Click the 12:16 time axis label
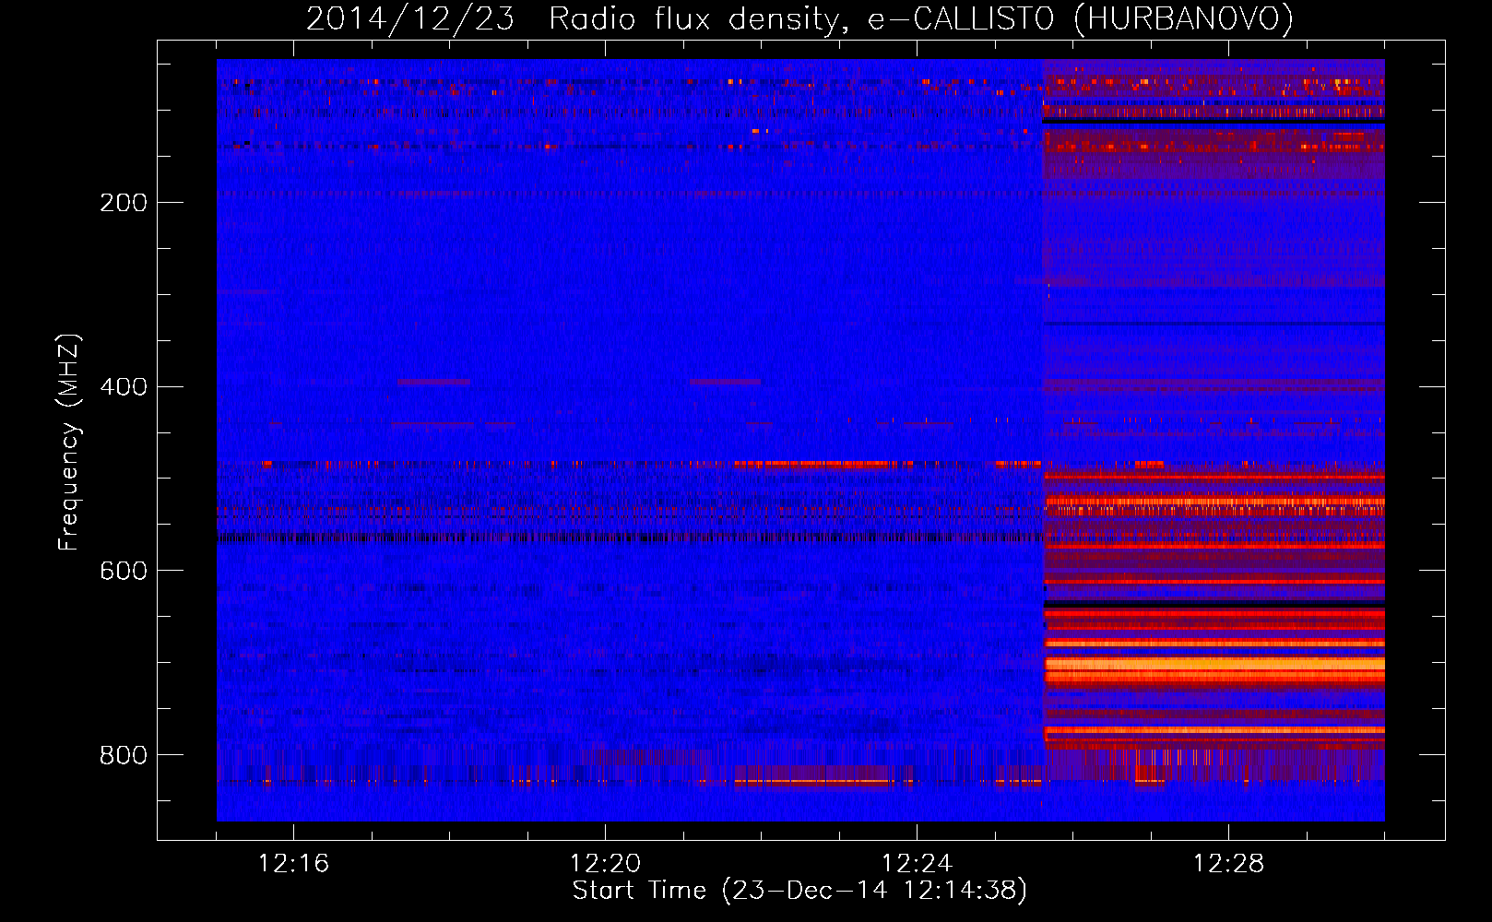 (x=293, y=864)
